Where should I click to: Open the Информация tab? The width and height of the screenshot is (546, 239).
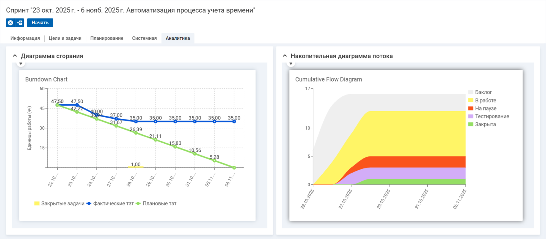(25, 38)
